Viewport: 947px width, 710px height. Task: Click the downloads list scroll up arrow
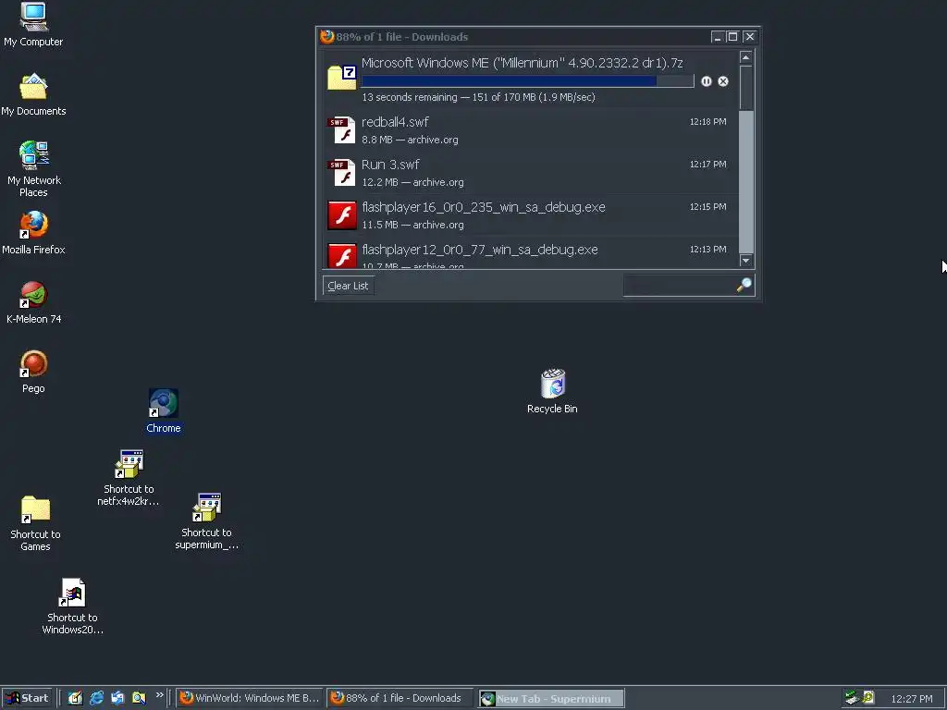746,57
